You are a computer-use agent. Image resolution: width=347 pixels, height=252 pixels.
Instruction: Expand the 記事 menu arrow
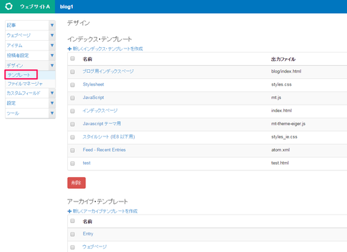52,25
